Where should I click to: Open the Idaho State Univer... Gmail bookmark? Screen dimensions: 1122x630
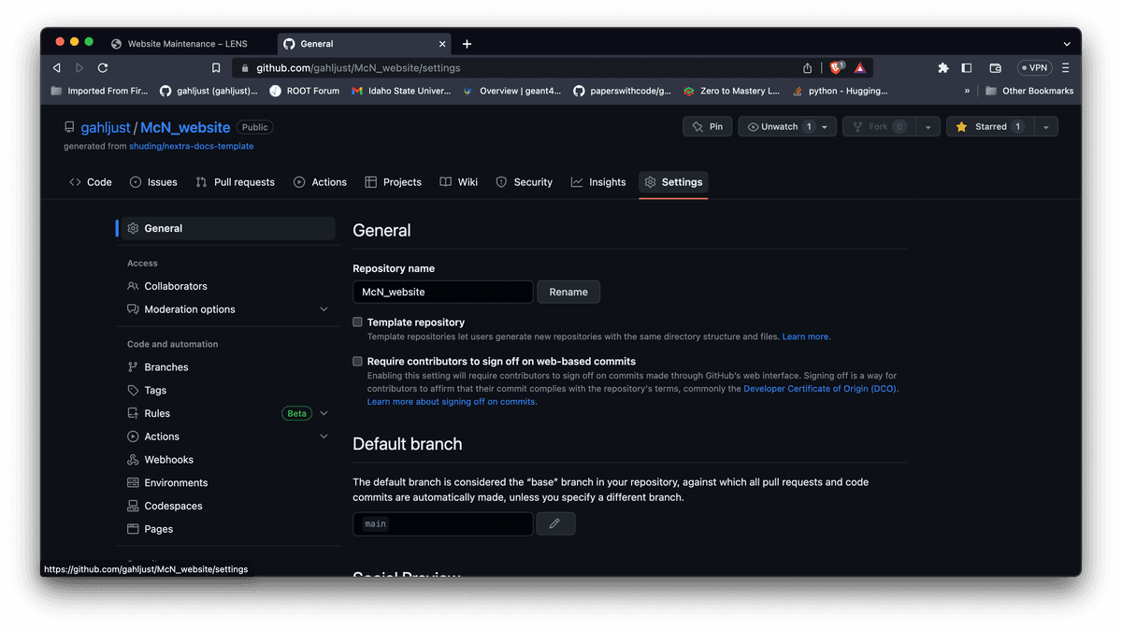pos(401,91)
